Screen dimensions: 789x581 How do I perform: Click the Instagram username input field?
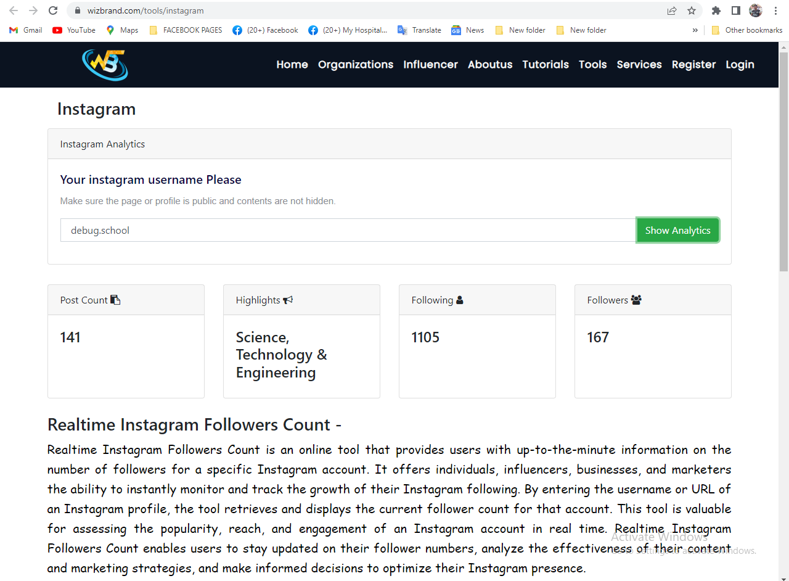pyautogui.click(x=348, y=230)
